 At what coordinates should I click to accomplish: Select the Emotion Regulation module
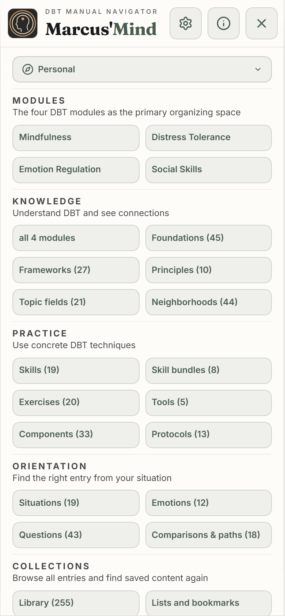(76, 170)
